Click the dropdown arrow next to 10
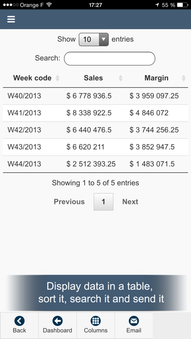The image size is (191, 339). pos(104,39)
